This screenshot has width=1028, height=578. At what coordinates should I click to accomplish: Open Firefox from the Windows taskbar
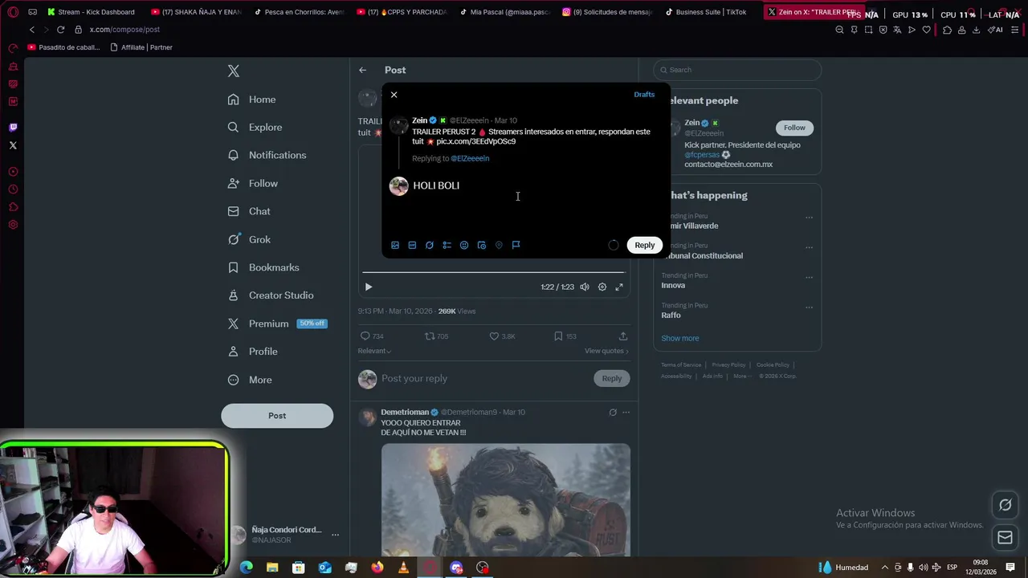tap(377, 568)
